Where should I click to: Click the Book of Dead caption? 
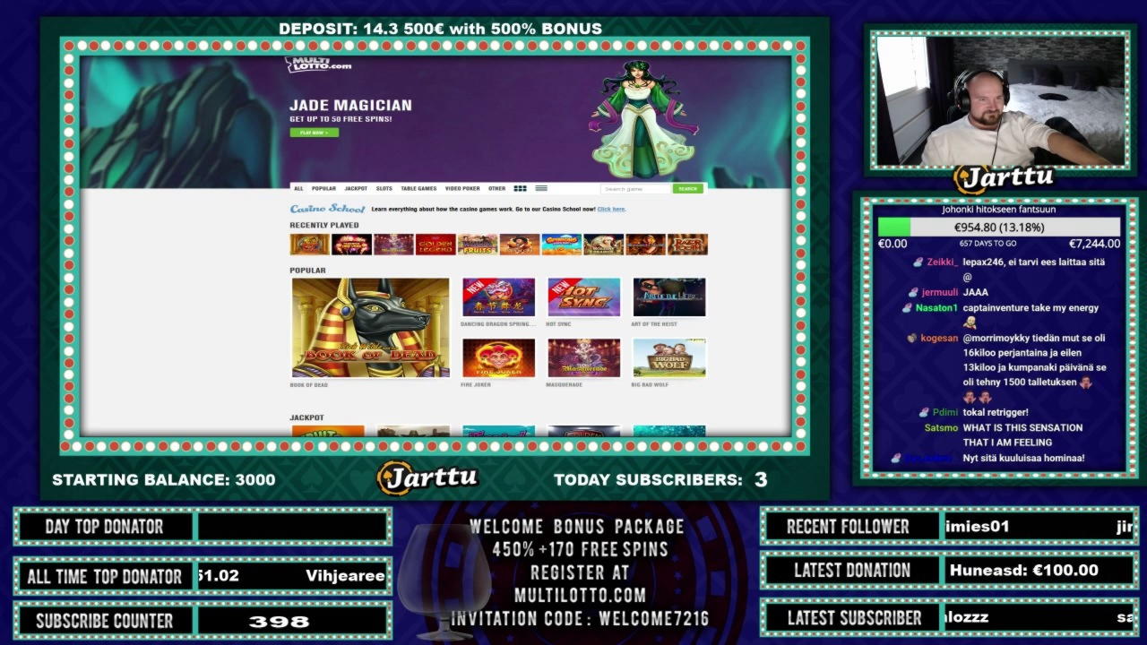(x=308, y=385)
